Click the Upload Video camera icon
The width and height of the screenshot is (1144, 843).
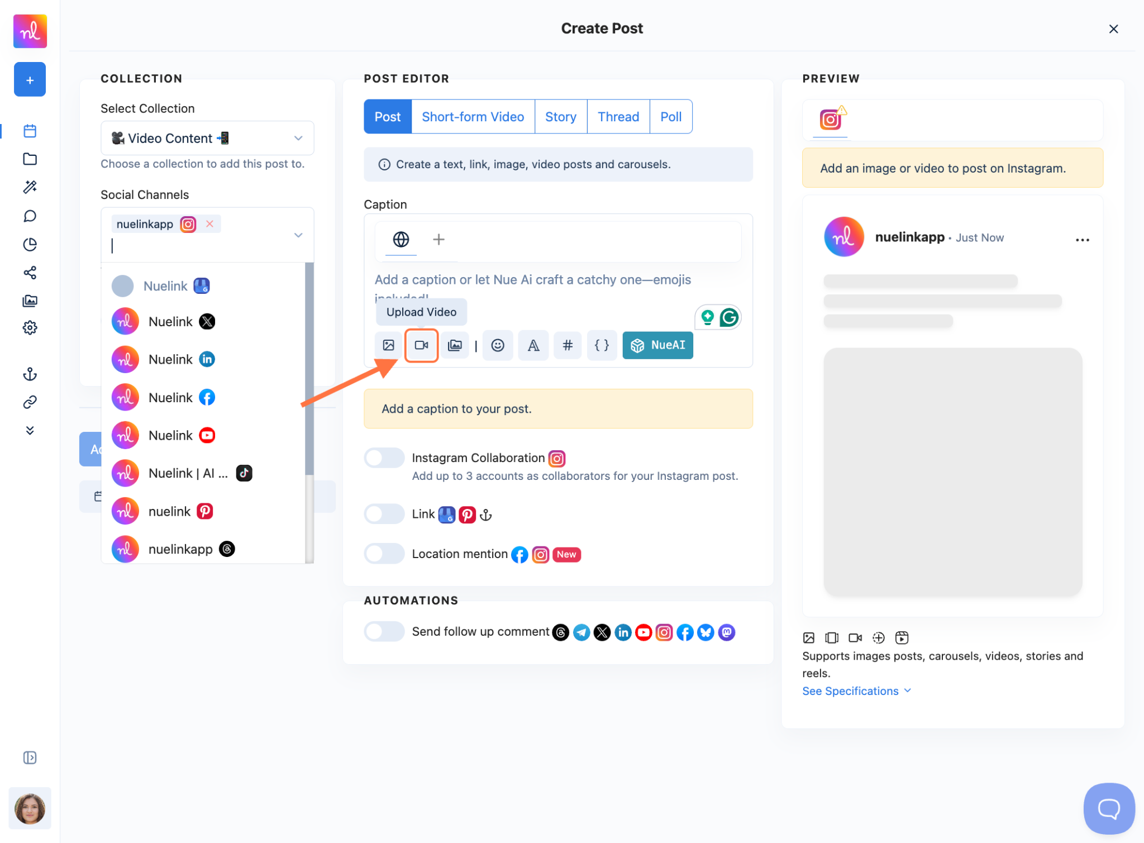(421, 345)
